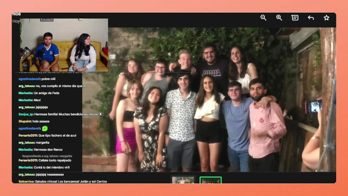
Task: Click username Fersario2011 beside 'Que tipo fachero'
Action: 28,136
